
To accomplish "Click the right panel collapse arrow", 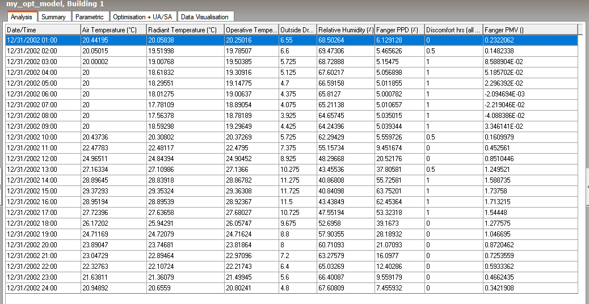I will coord(587,187).
